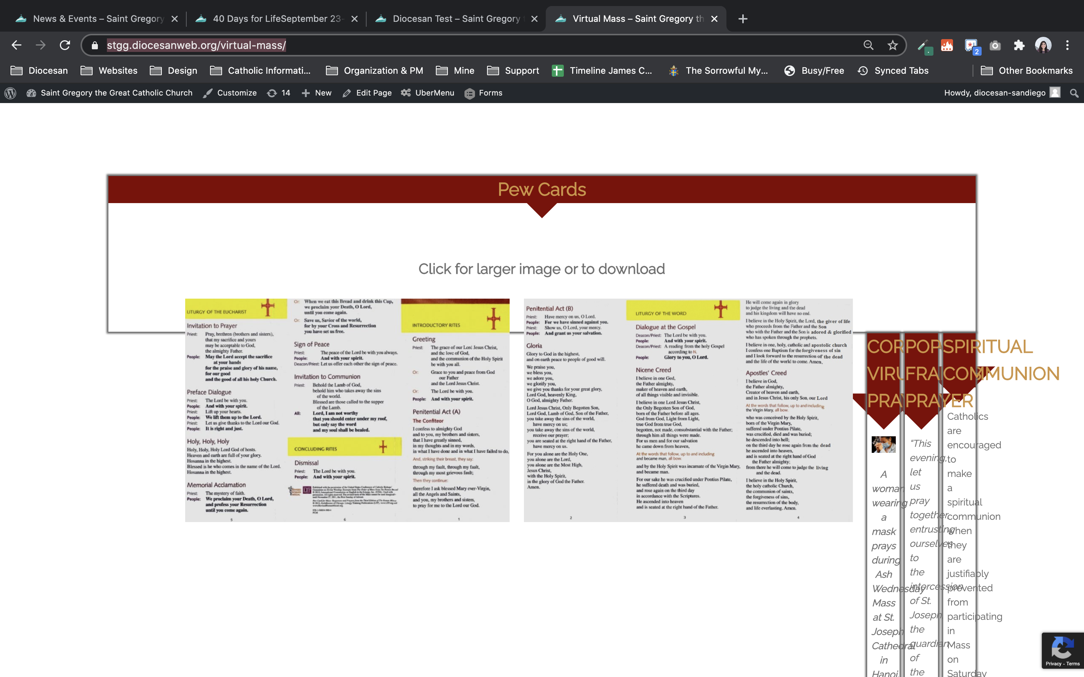Viewport: 1084px width, 677px height.
Task: Expand the Diocesan bookmarks folder
Action: pyautogui.click(x=40, y=70)
